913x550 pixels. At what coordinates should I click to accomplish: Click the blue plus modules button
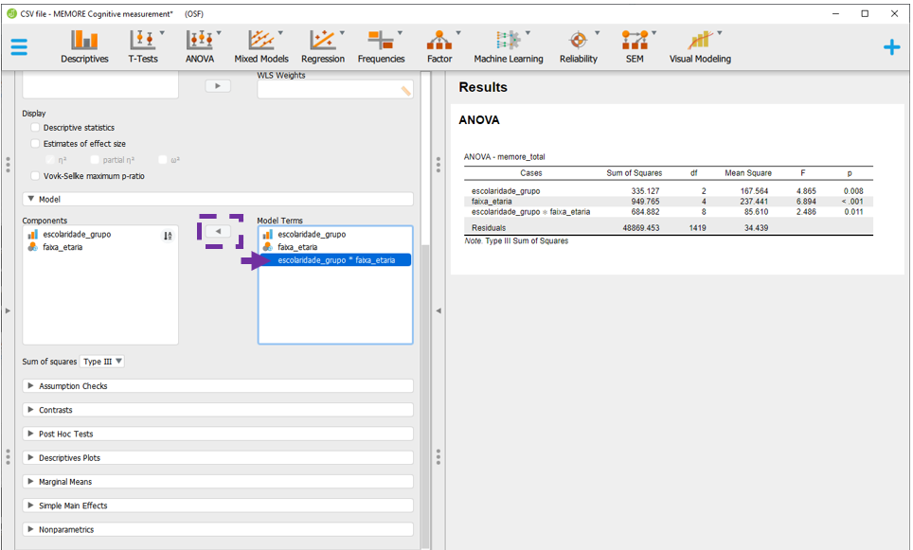pyautogui.click(x=891, y=47)
